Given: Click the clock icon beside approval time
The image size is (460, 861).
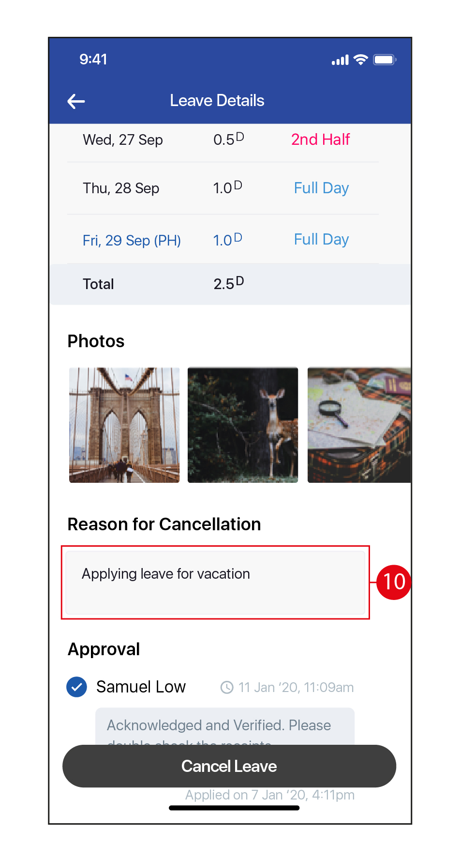Looking at the screenshot, I should pyautogui.click(x=227, y=687).
